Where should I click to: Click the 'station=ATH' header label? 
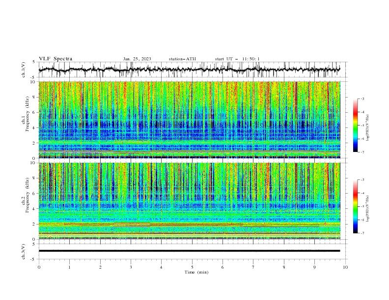pyautogui.click(x=182, y=59)
